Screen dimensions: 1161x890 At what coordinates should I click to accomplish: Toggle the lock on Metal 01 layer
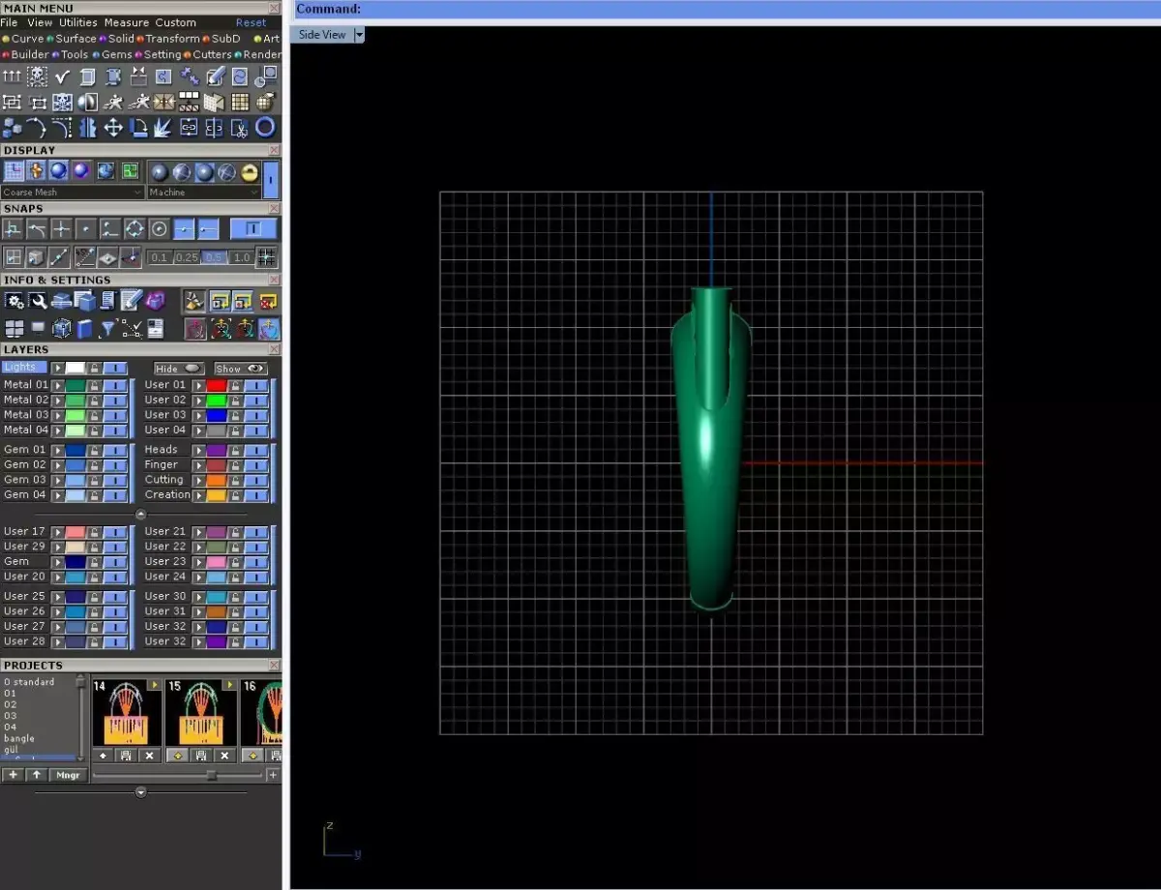coord(95,385)
